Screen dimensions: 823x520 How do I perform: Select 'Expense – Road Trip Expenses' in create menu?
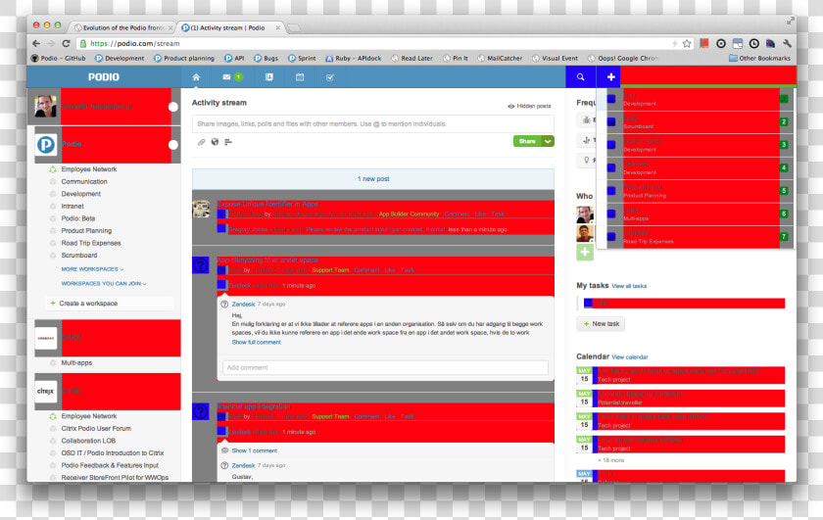coord(698,237)
